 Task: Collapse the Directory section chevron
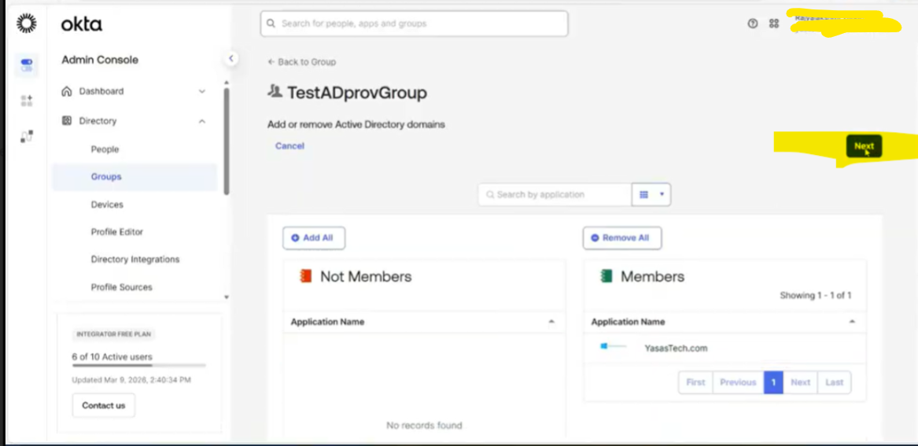tap(202, 121)
